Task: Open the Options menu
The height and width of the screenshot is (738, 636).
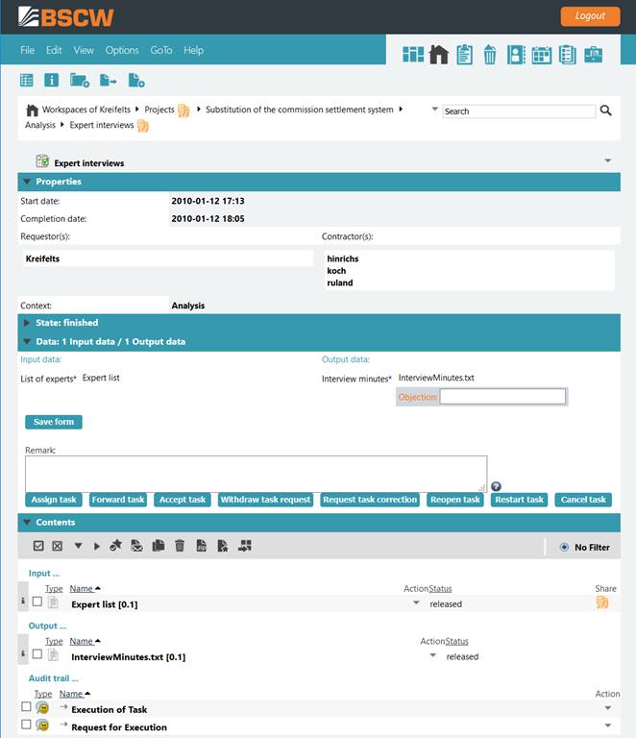Action: [x=122, y=50]
